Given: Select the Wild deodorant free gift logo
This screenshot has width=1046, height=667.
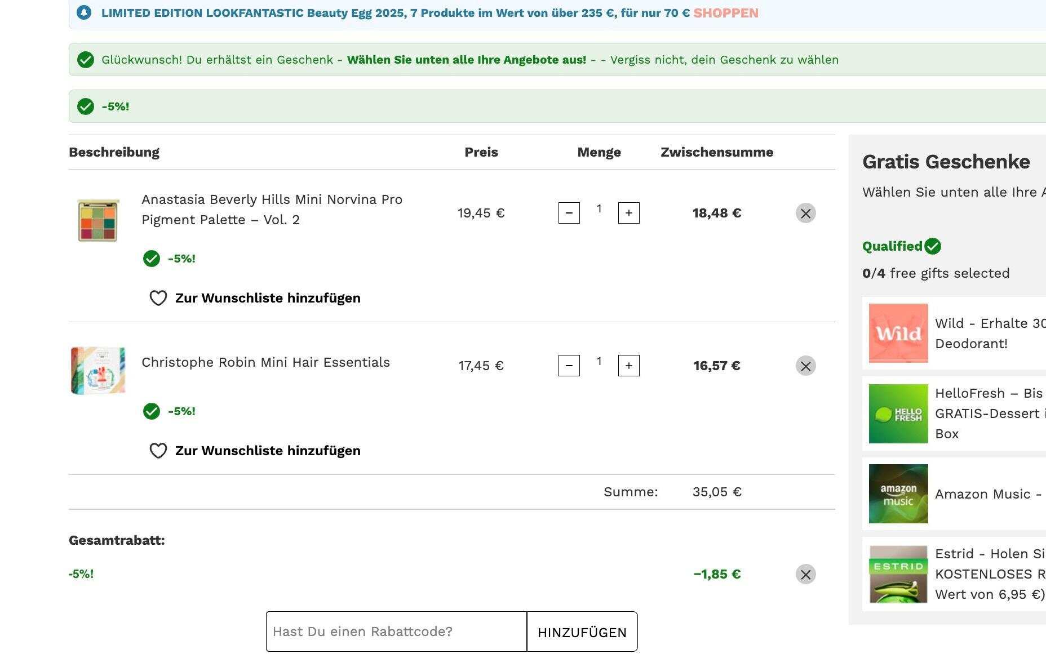Looking at the screenshot, I should [x=898, y=333].
